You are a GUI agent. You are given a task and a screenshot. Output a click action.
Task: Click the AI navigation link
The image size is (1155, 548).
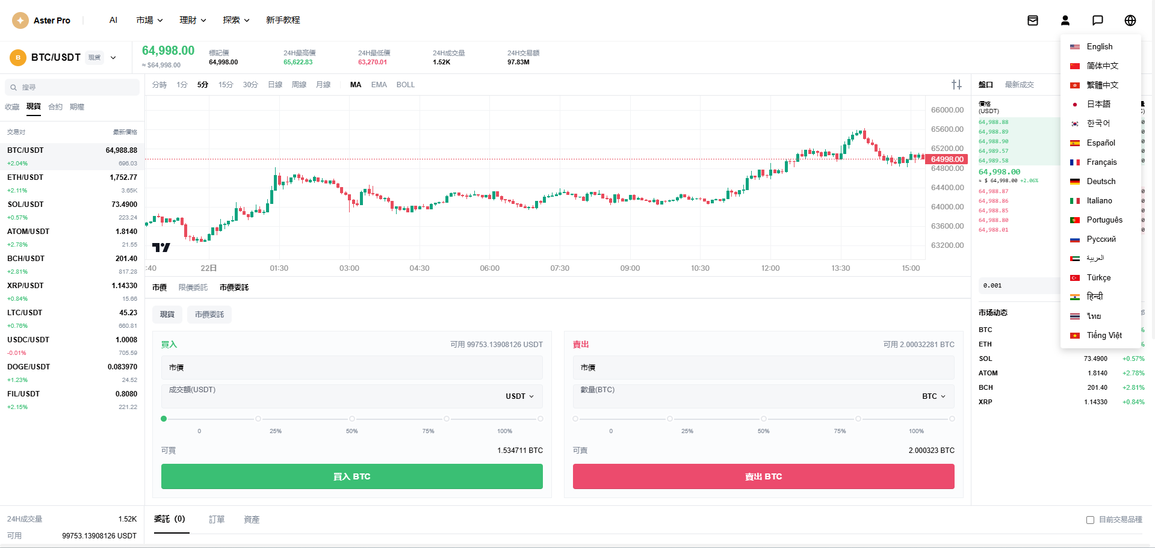point(113,20)
